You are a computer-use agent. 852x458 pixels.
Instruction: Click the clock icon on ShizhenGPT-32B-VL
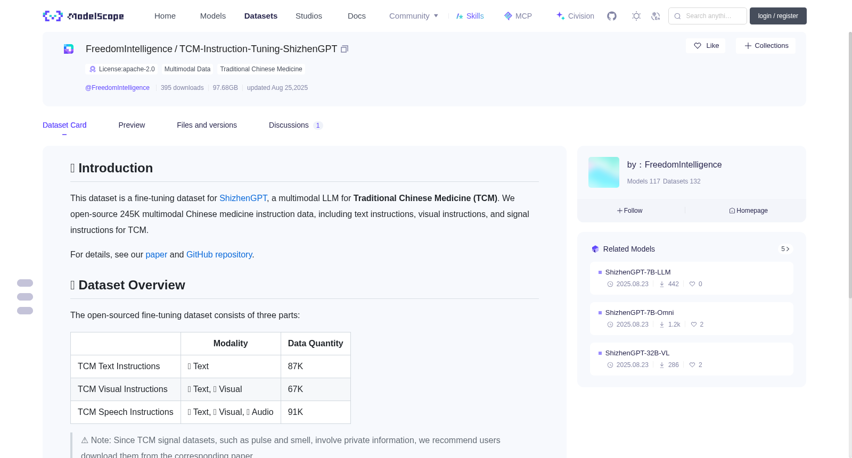coord(610,365)
